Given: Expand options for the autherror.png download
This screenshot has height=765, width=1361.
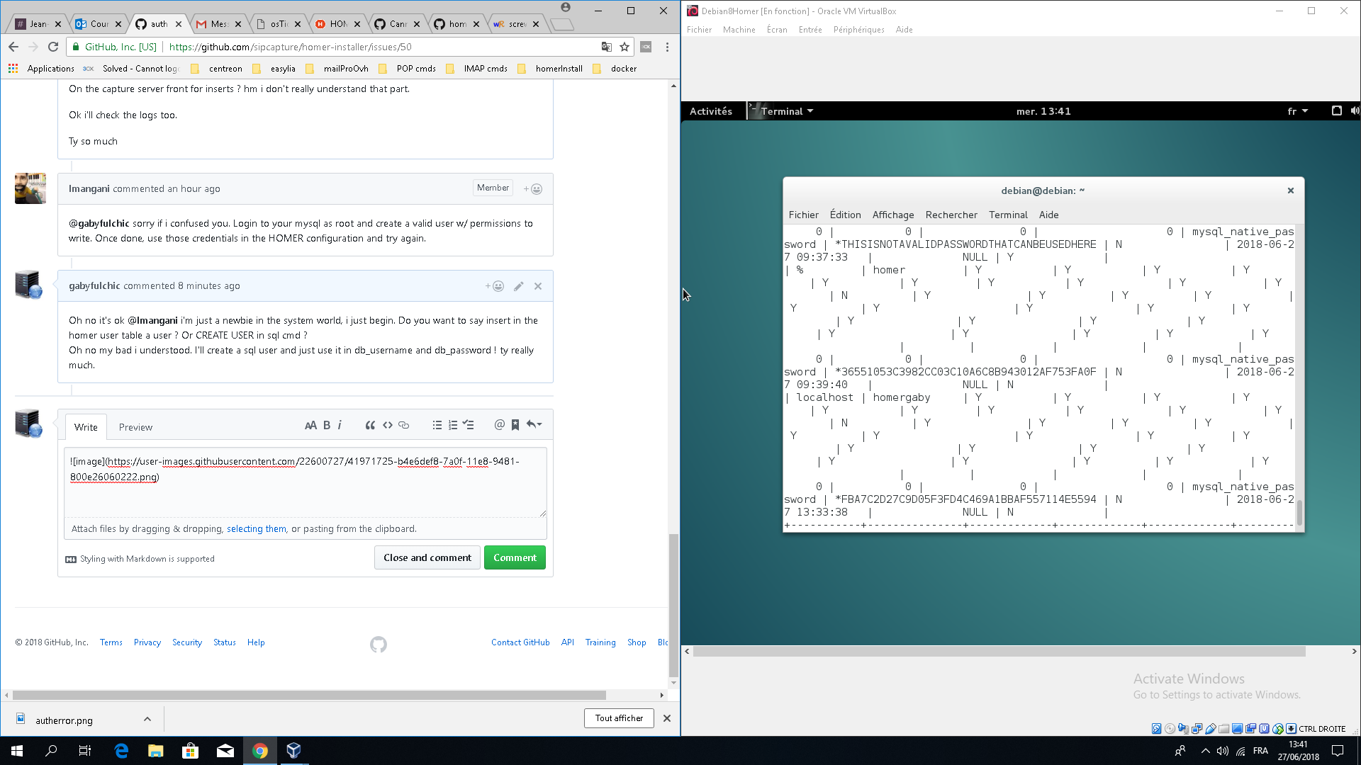Looking at the screenshot, I should click(147, 719).
